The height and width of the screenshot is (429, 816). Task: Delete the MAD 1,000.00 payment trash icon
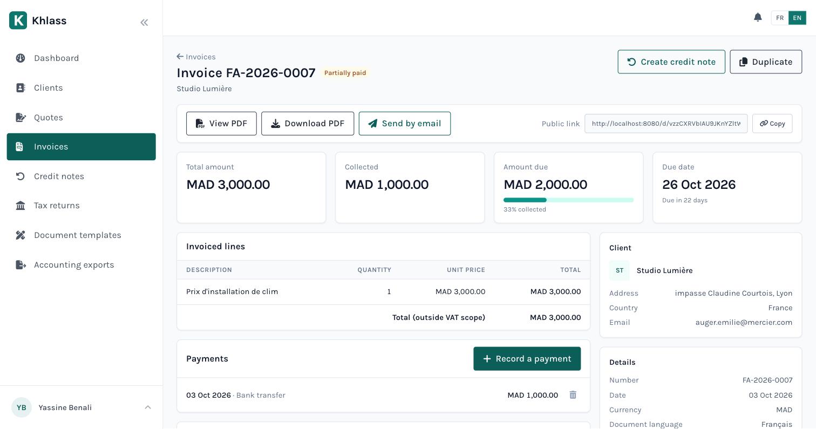573,395
